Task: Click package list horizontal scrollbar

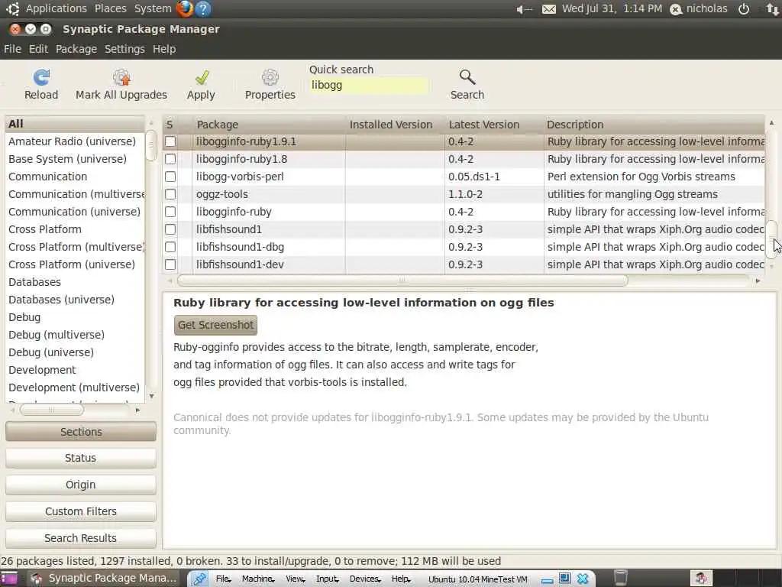Action: (x=402, y=281)
